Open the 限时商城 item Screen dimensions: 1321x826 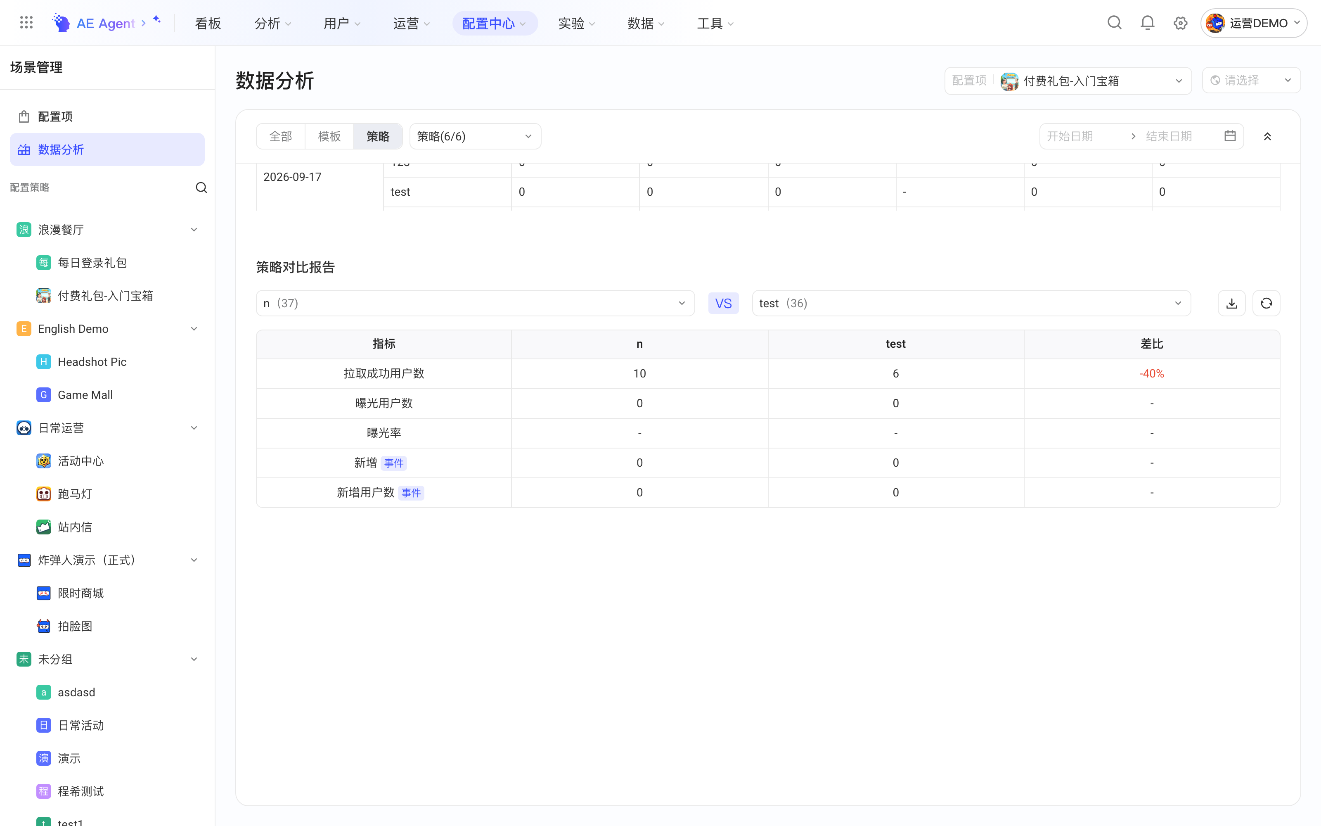[107, 593]
